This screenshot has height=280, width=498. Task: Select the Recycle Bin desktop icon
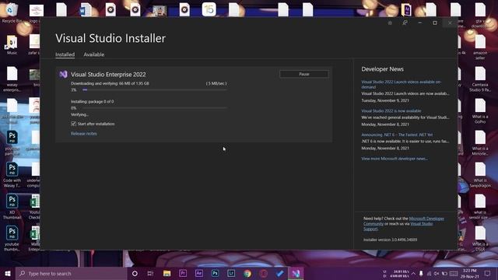[12, 13]
